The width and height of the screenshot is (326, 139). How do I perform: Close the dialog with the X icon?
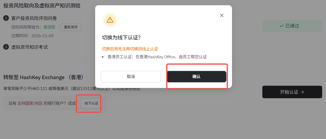[x=222, y=15]
